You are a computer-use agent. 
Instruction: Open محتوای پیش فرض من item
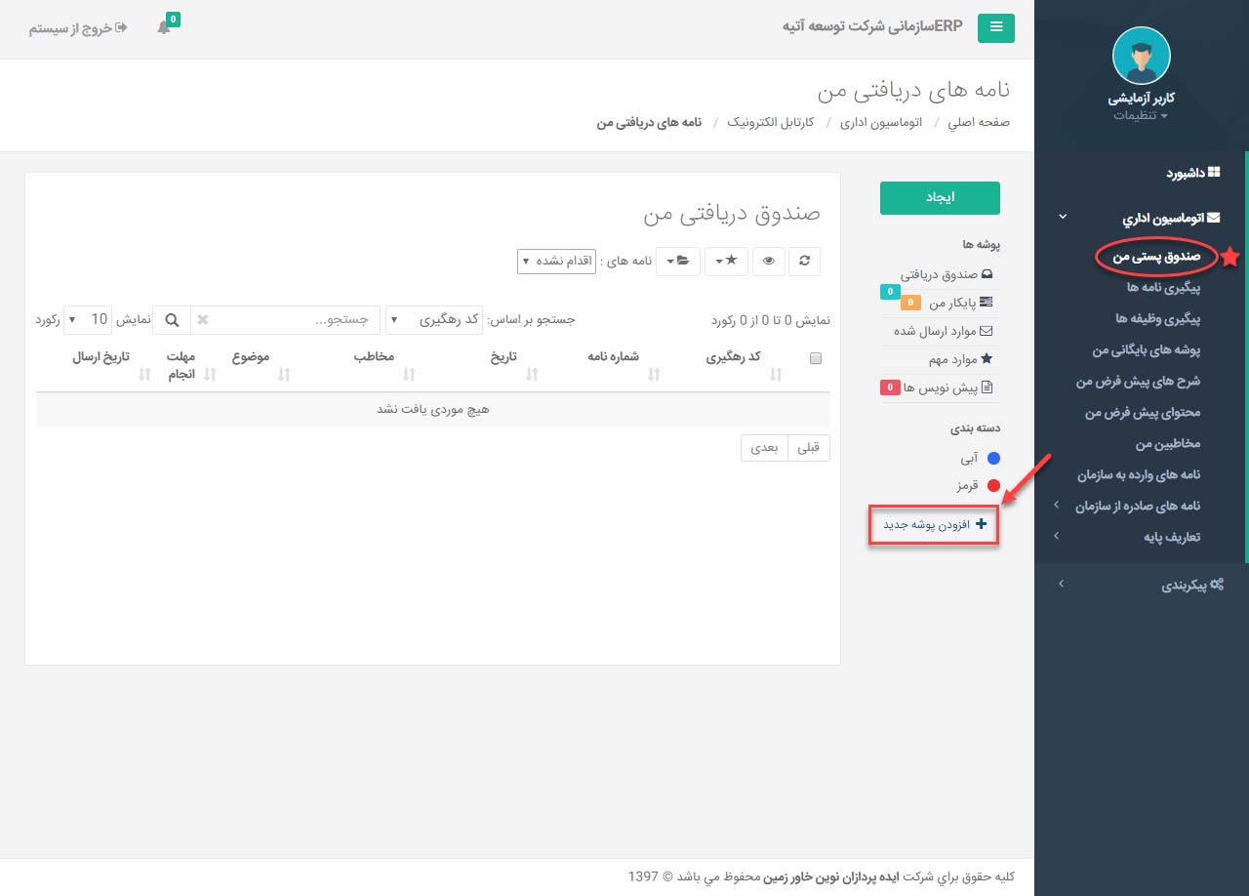pos(1143,413)
